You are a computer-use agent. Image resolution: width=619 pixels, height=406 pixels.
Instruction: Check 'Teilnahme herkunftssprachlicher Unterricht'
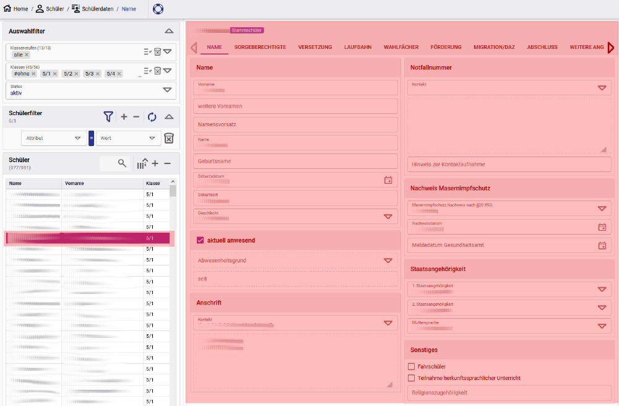point(412,378)
